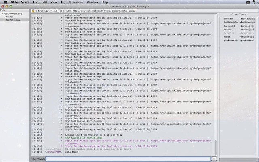This screenshot has width=259, height=162.
Task: Open the IRC menu
Action: pos(63,2)
